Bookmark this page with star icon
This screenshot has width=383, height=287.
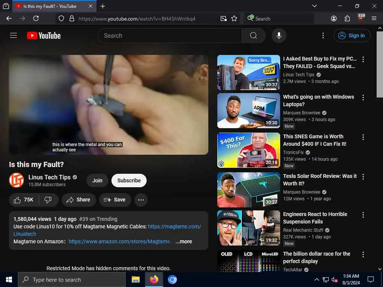(x=234, y=19)
